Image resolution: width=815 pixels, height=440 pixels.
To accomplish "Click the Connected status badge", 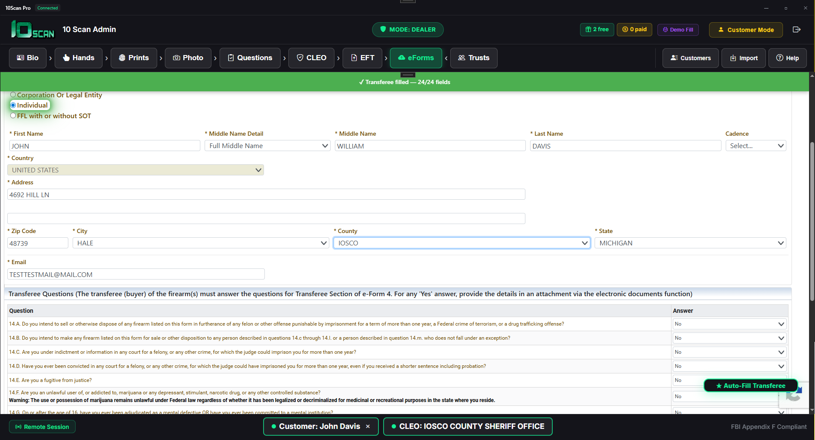I will (47, 8).
